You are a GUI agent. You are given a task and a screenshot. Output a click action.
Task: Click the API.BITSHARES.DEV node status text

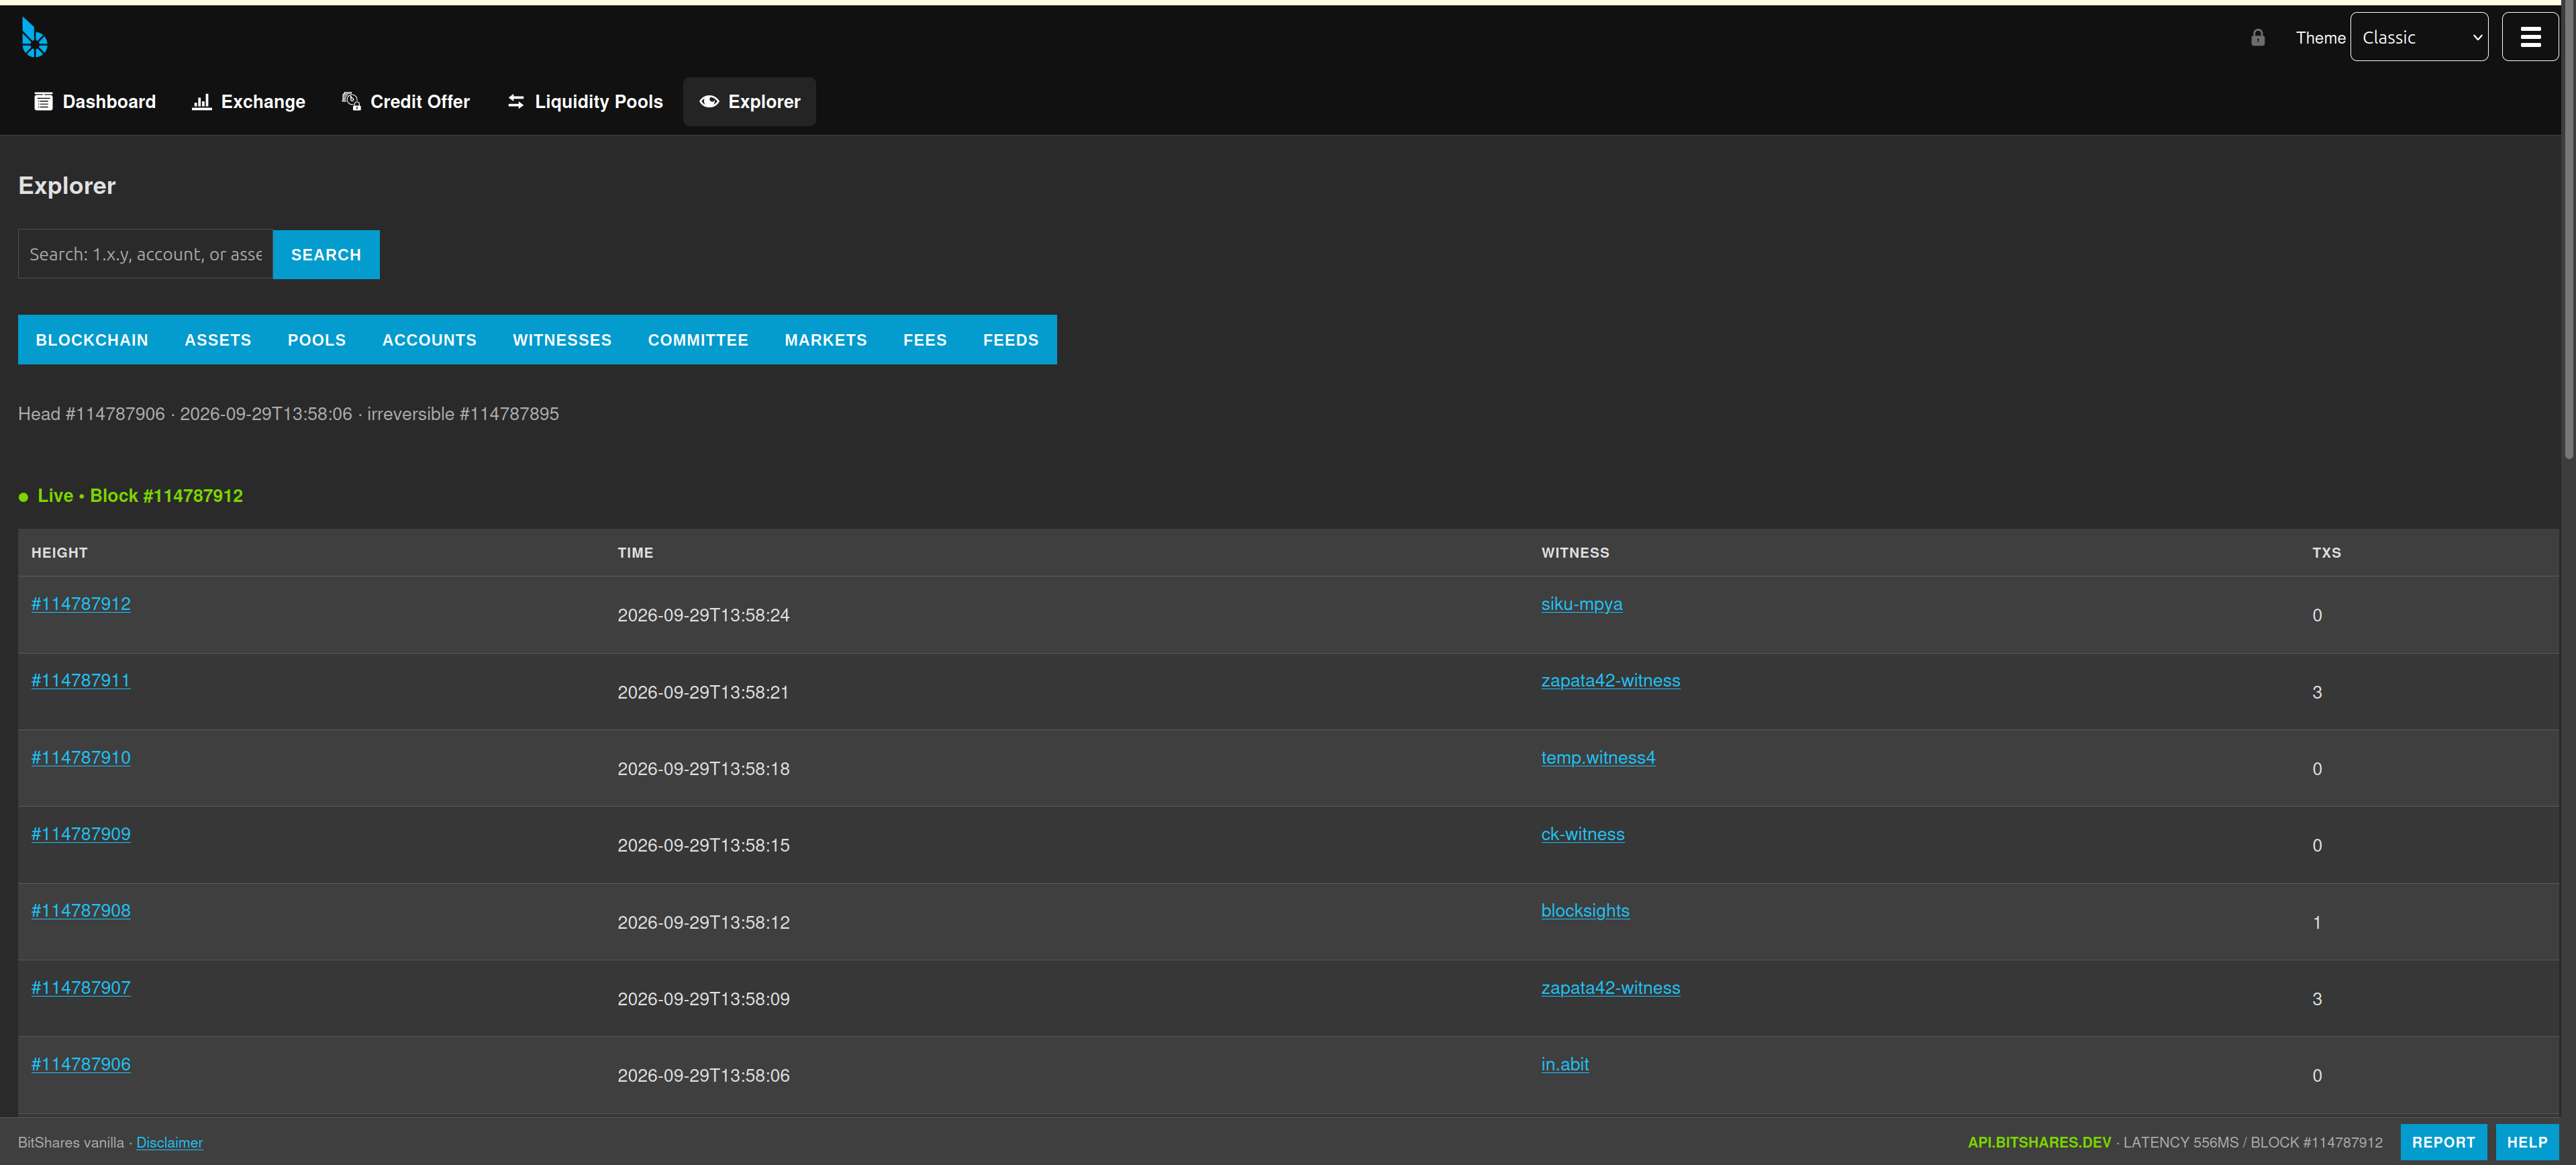[2039, 1142]
